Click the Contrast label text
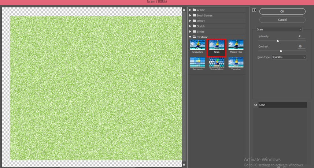The width and height of the screenshot is (314, 168). (263, 46)
